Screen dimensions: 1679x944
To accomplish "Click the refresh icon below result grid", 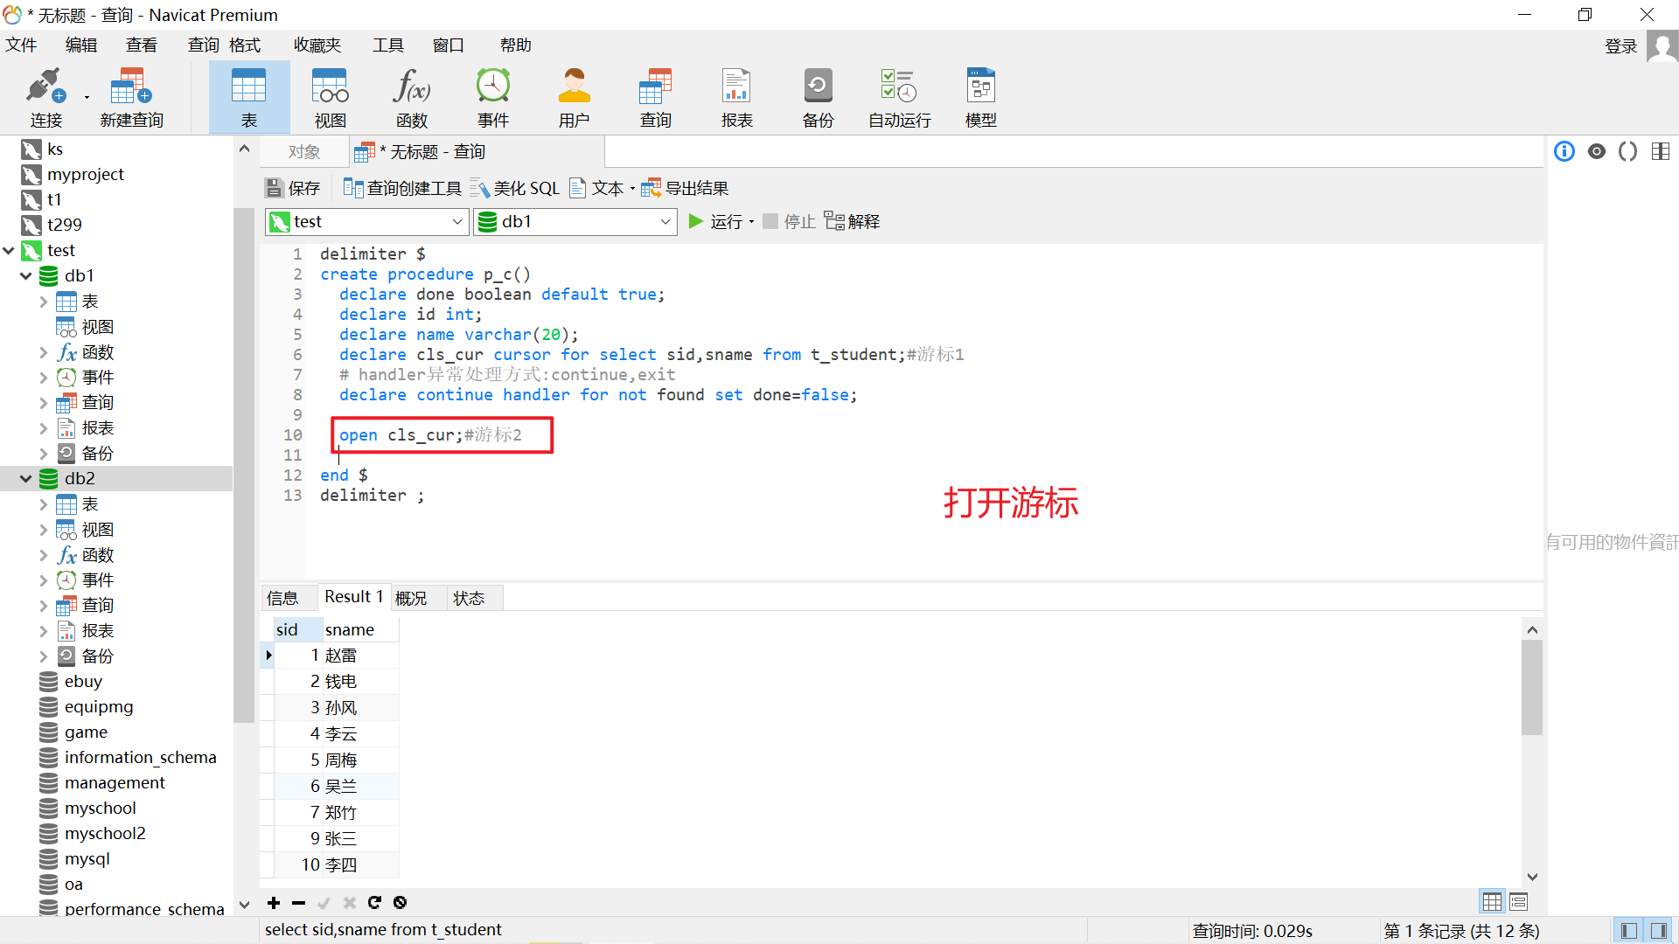I will 374,903.
